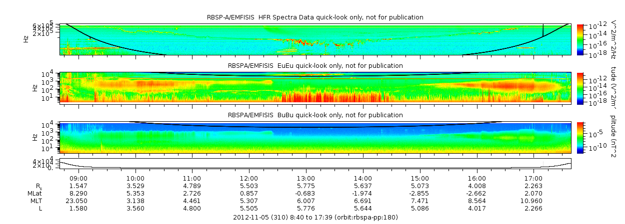The width and height of the screenshot is (625, 224).
Task: Click the Hz axis label of BuBu panel
Action: coord(34,137)
